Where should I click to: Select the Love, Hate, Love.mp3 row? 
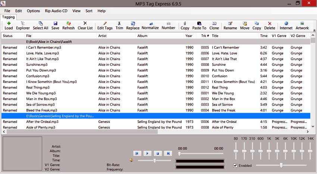(x=156, y=53)
